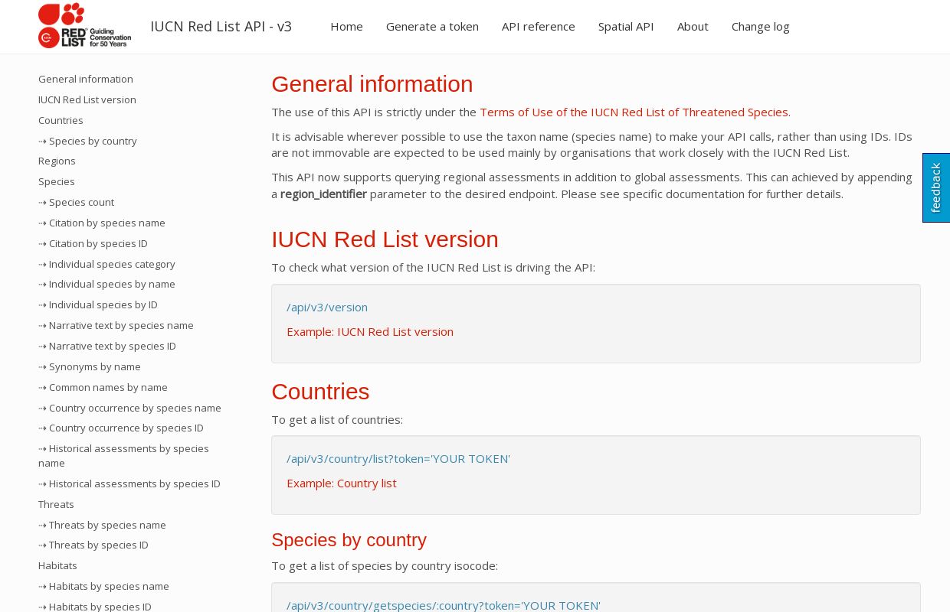Select Narrative text by species name
Image resolution: width=950 pixels, height=612 pixels.
[116, 325]
